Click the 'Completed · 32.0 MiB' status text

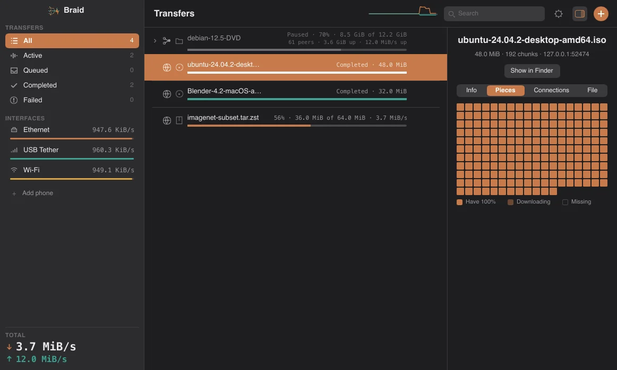click(372, 91)
